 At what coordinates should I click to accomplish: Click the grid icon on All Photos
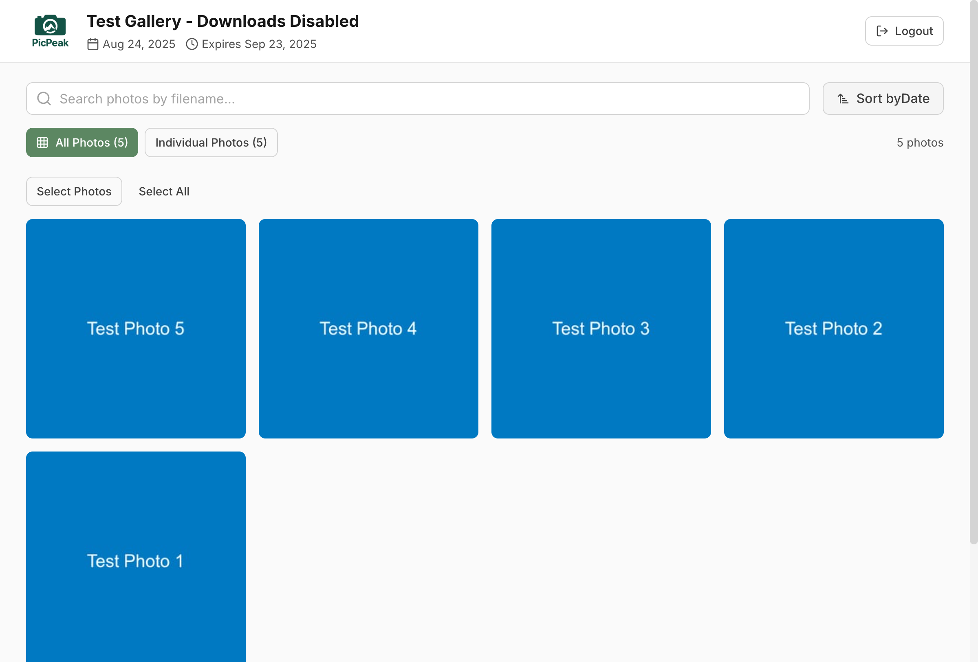click(x=42, y=142)
